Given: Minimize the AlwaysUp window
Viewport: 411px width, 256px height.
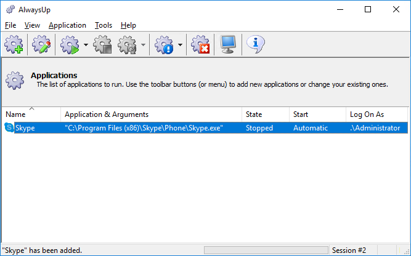Looking at the screenshot, I should (340, 9).
